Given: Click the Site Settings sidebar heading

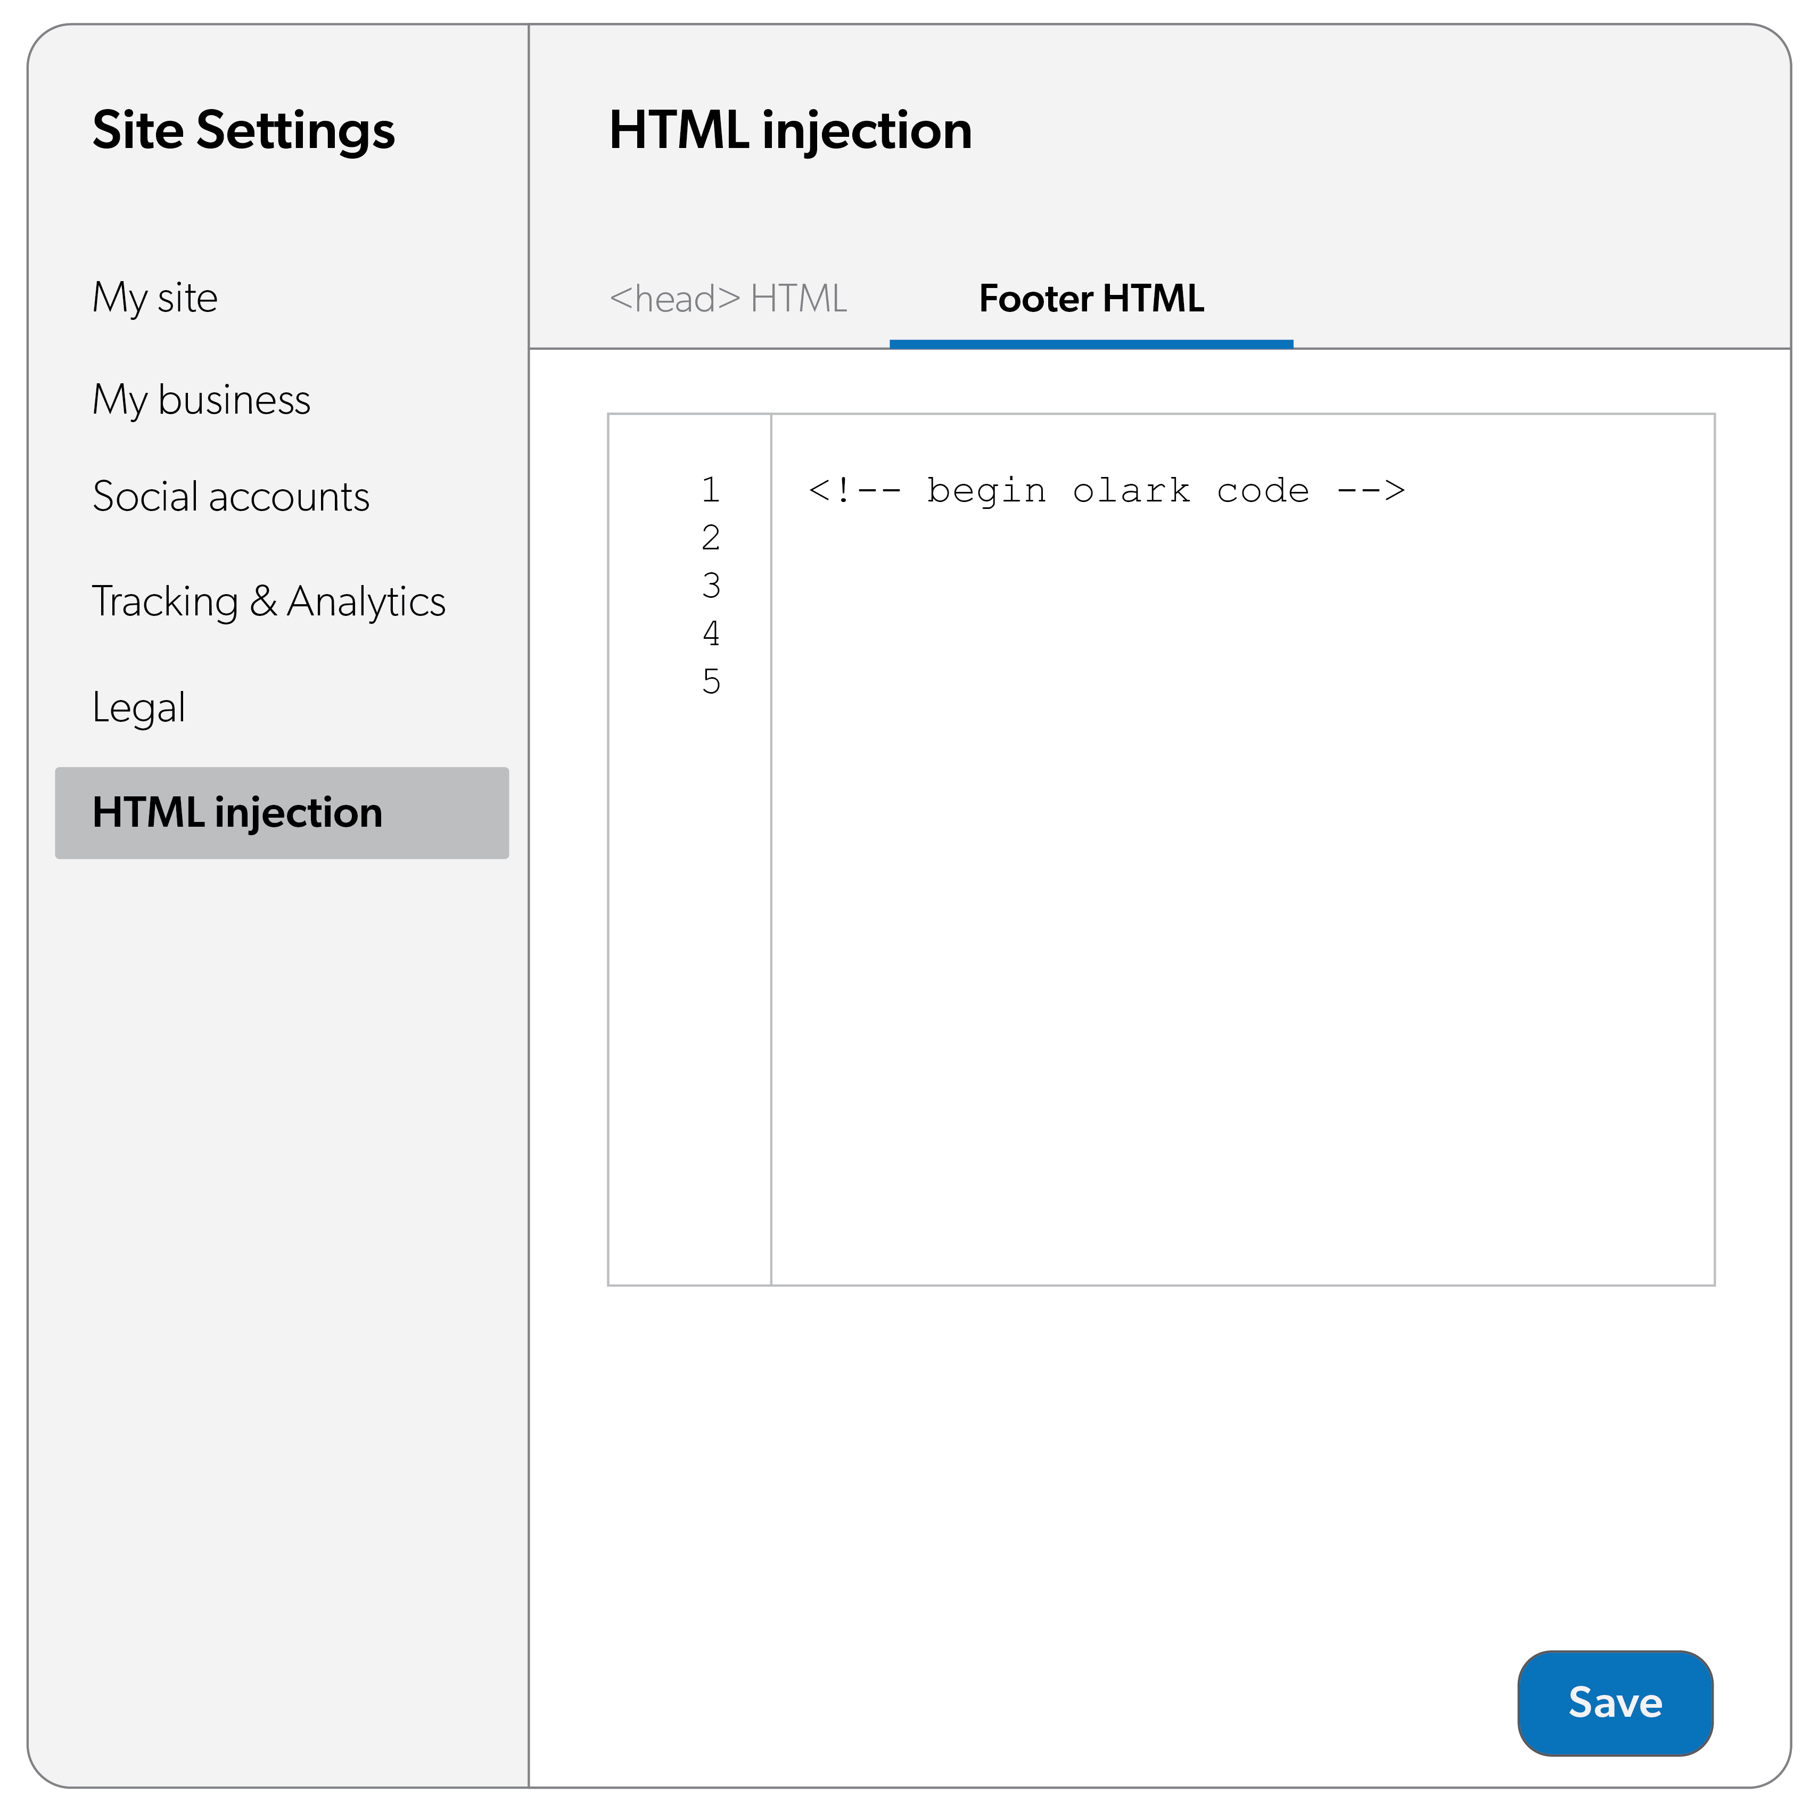Looking at the screenshot, I should (244, 130).
